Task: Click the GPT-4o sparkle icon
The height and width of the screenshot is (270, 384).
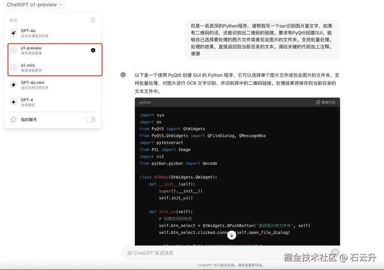Action: coord(14,33)
